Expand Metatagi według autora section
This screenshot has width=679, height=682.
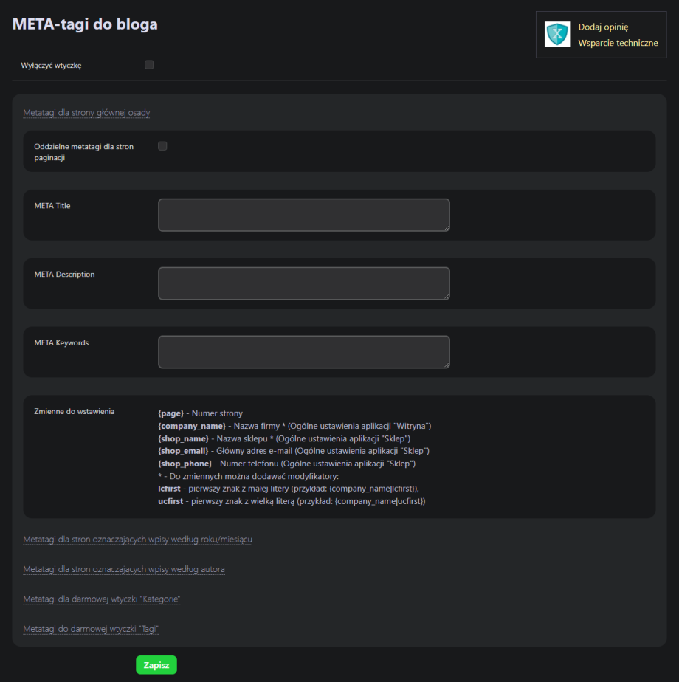(124, 570)
